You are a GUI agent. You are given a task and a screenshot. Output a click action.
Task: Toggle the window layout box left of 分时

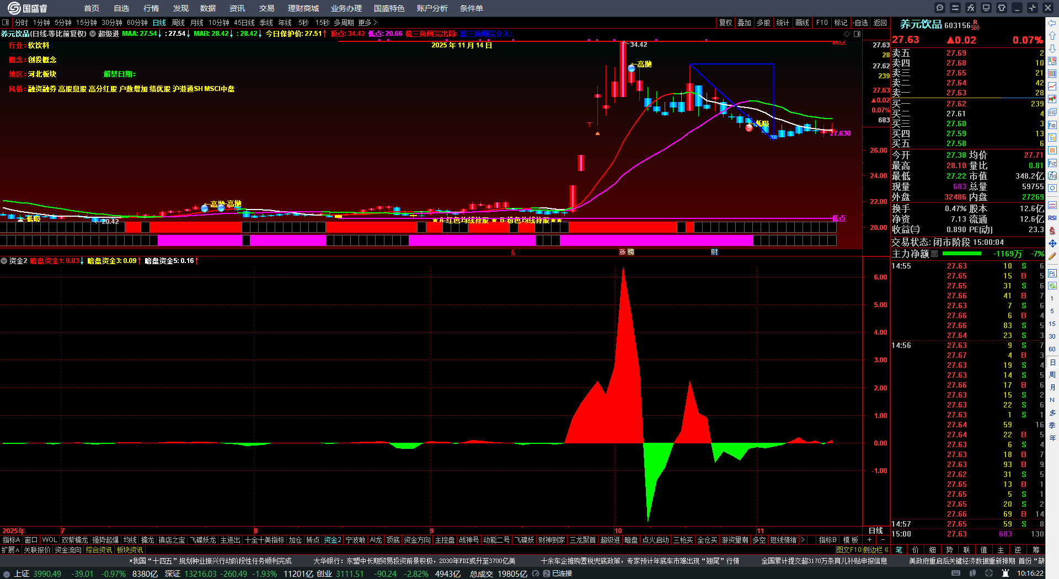[6, 23]
